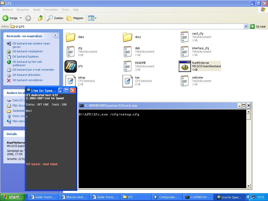Open Zoeken search in toolbar
The image size is (268, 201).
pyautogui.click(x=55, y=18)
